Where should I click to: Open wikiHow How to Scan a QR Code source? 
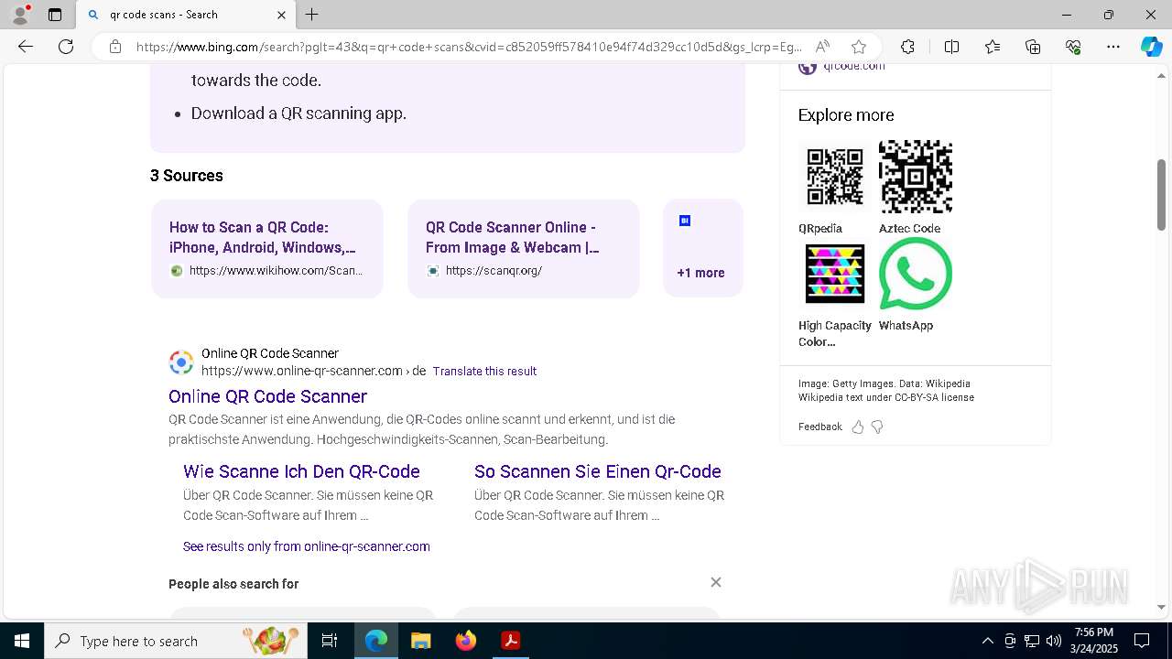click(267, 248)
